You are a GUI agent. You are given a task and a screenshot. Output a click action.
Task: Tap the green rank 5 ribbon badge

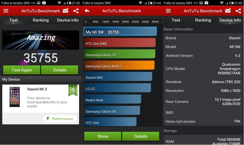[73, 90]
